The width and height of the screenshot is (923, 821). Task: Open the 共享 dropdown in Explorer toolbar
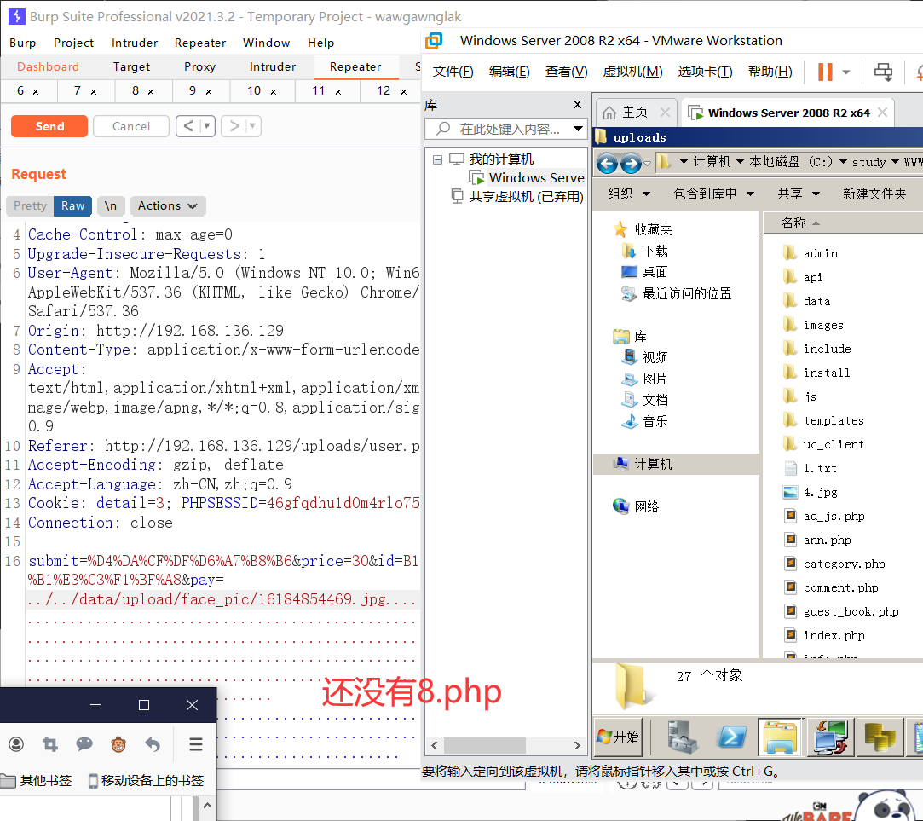pos(799,194)
